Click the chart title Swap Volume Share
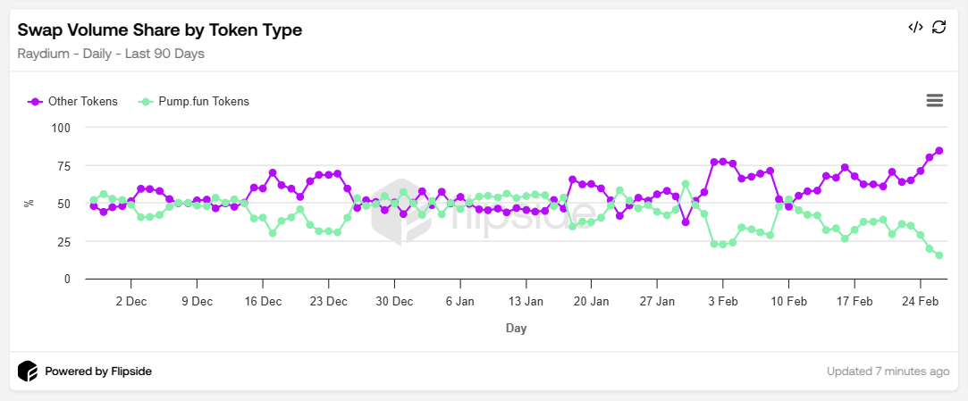968x401 pixels. tap(160, 30)
